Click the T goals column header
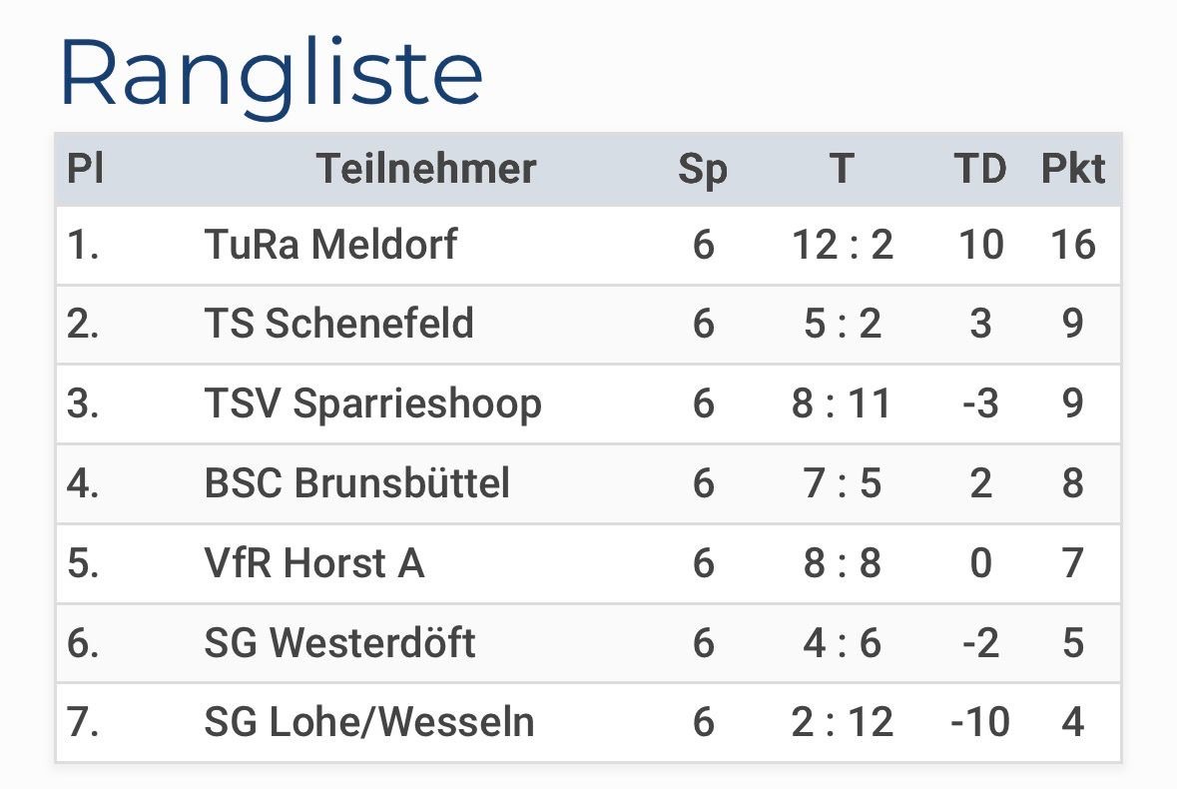This screenshot has height=789, width=1177. point(842,170)
